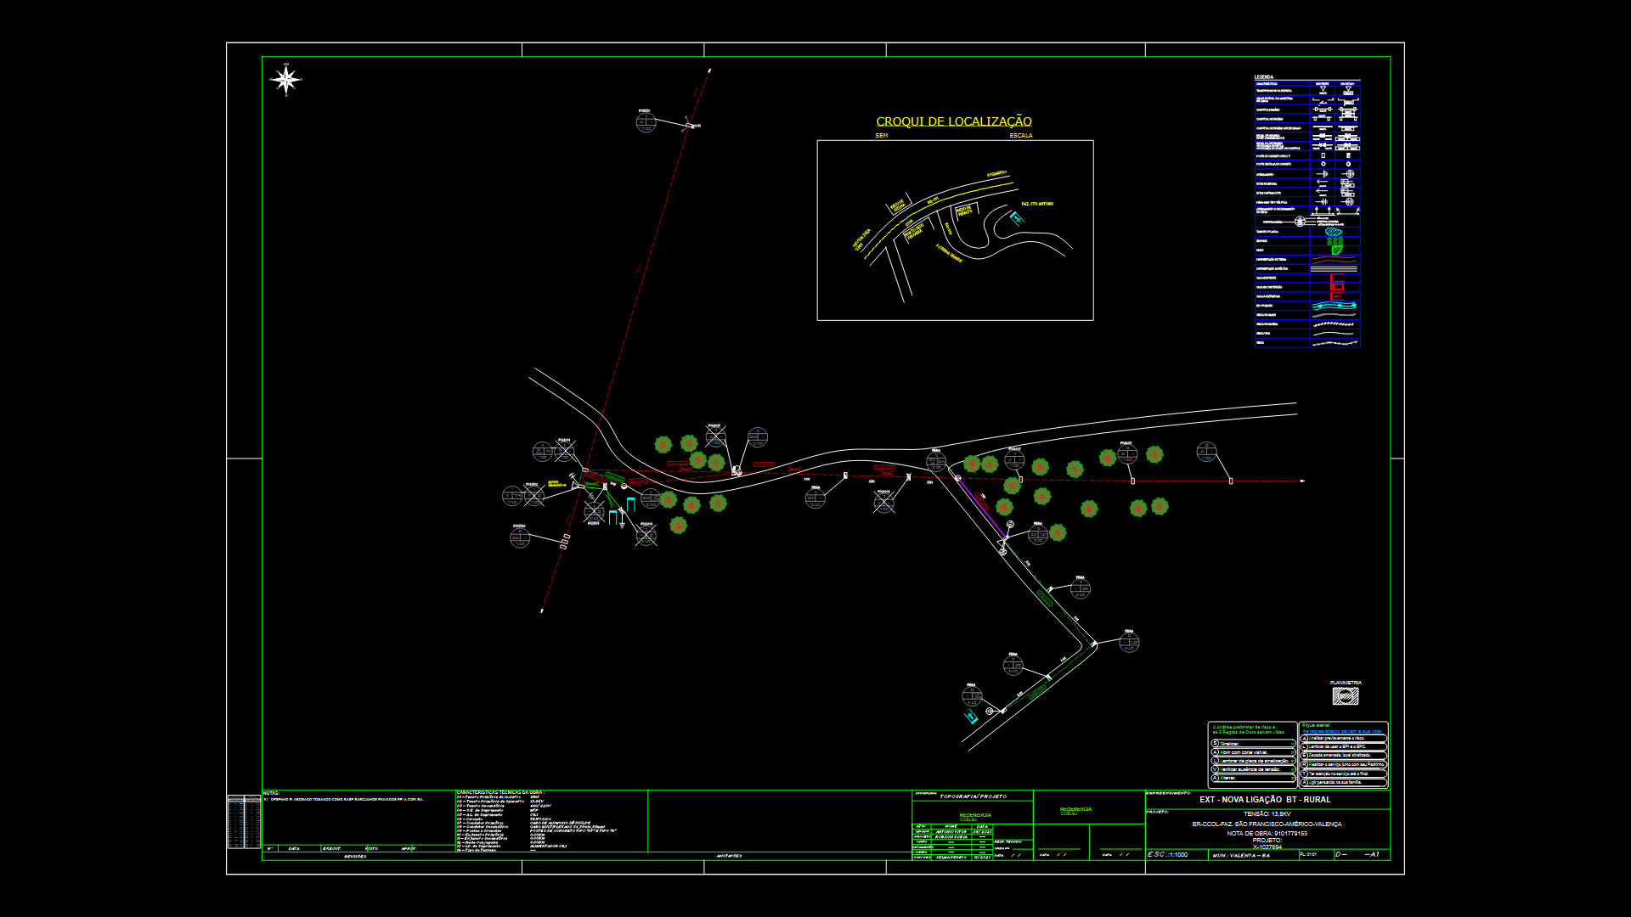Click the 'S' Sinalizar safety rule circle

[1215, 743]
